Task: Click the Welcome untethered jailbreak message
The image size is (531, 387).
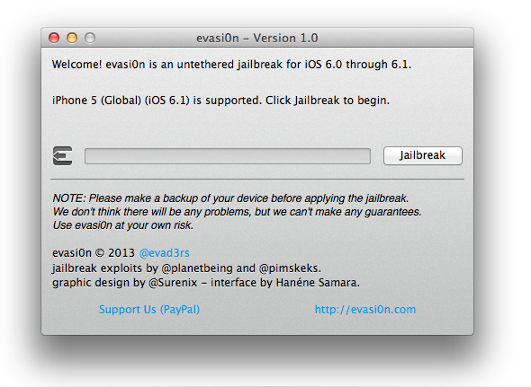Action: [231, 65]
